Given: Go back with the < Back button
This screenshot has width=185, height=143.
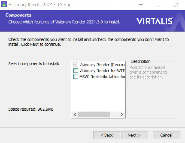Looking at the screenshot, I should pyautogui.click(x=107, y=135).
